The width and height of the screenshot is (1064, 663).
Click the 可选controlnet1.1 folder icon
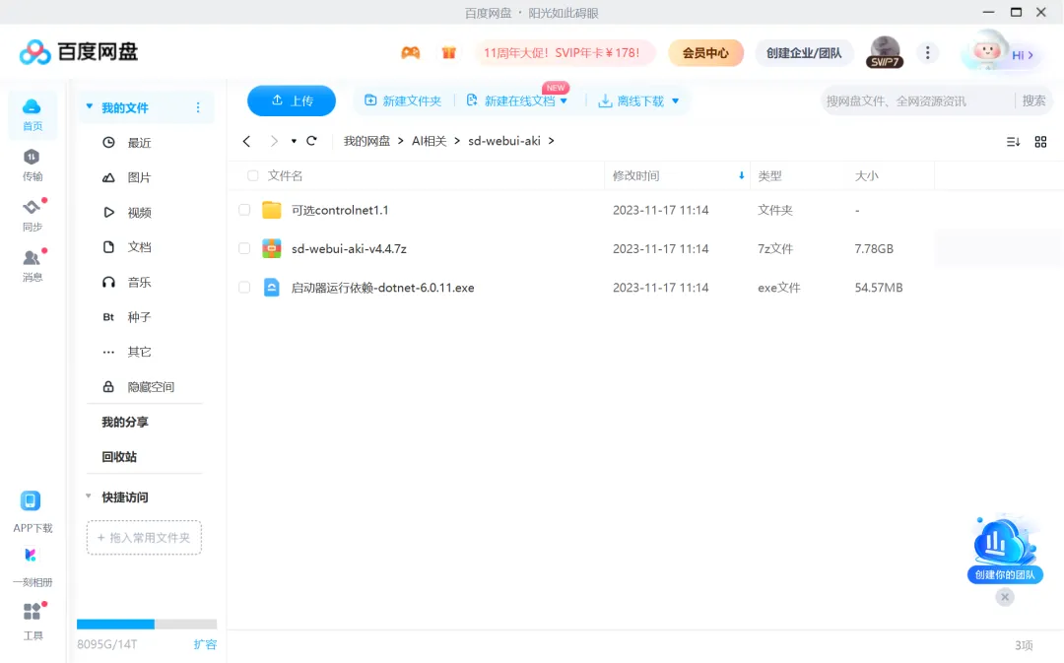(x=272, y=211)
